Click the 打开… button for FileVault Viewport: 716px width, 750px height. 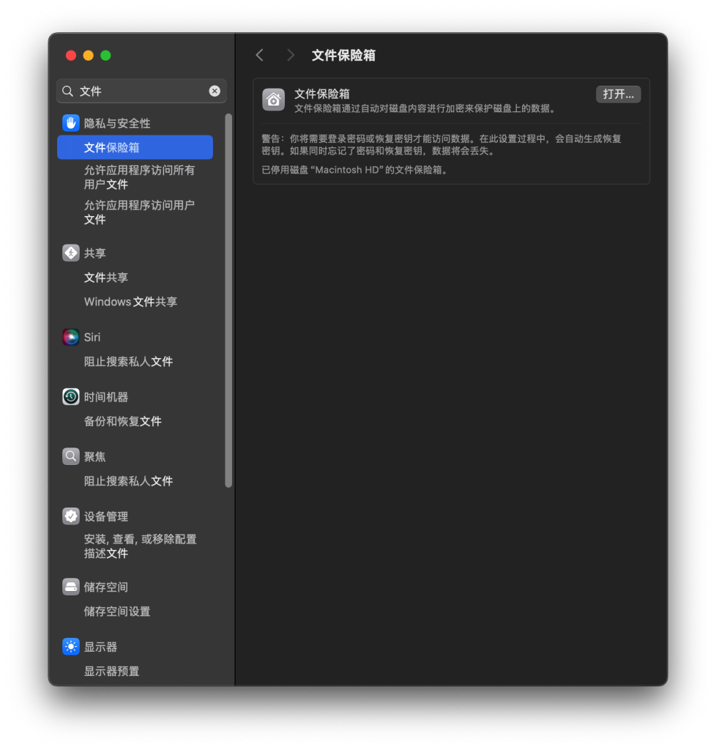(x=618, y=94)
